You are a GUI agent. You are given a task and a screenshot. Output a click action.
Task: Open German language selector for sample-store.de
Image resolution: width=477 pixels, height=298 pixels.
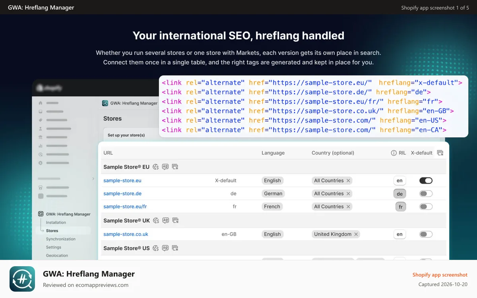point(273,194)
